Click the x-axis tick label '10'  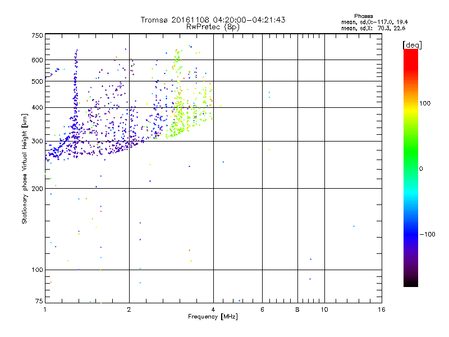coord(324,309)
